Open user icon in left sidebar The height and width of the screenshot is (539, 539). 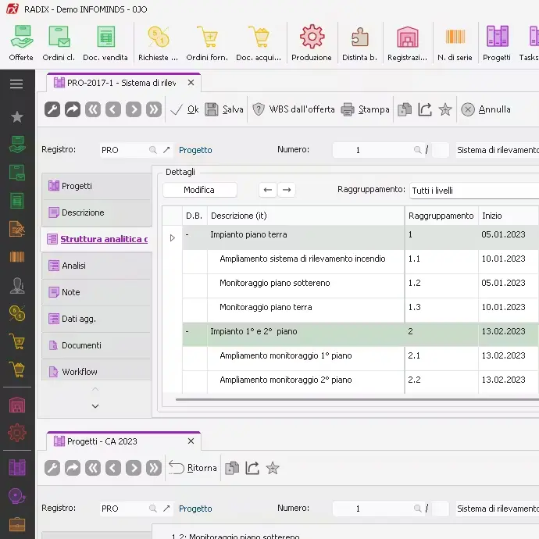point(17,285)
